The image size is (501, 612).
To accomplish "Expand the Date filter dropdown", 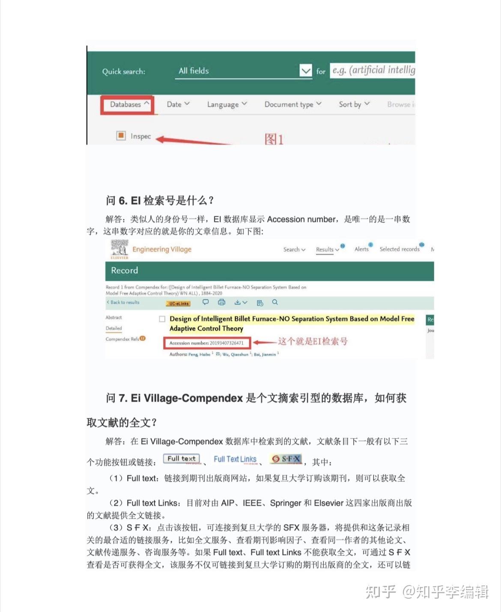I will tap(178, 104).
